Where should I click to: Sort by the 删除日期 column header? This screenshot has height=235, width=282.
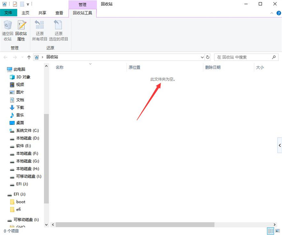[213, 67]
